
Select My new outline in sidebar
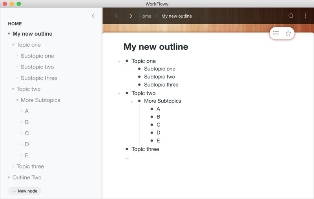(x=33, y=34)
